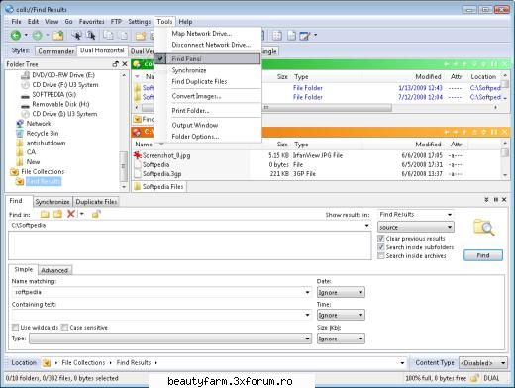Expand the Name matching dropdown arrow
The image size is (515, 388).
click(x=307, y=292)
